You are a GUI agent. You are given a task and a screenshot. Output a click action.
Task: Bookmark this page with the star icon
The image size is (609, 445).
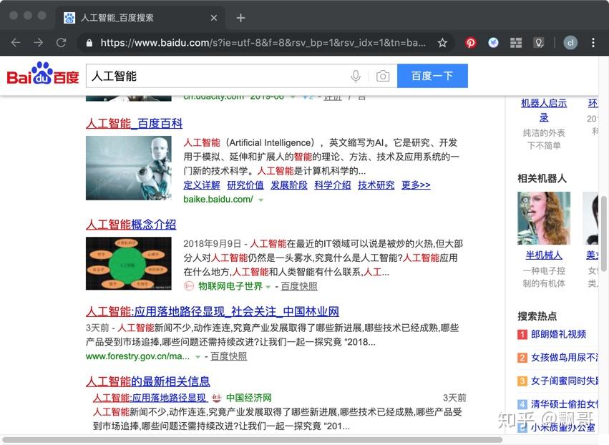pos(442,43)
